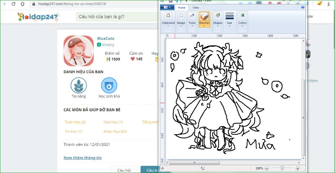
Task: Click the Hoidap247 logo
Action: pyautogui.click(x=39, y=17)
